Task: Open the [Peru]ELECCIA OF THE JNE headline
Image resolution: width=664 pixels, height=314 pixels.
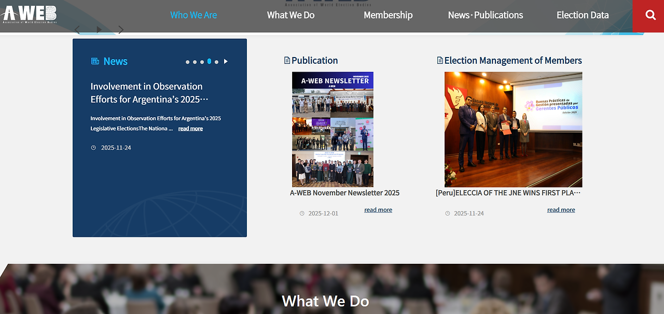Action: (x=508, y=193)
